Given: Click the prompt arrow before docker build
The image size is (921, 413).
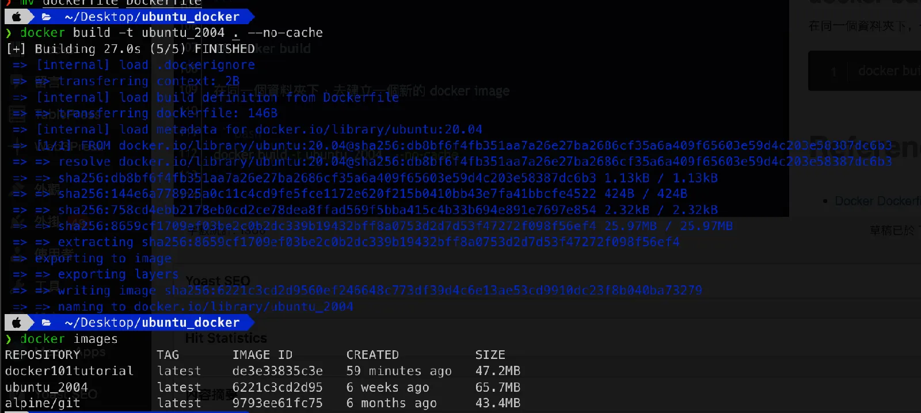Looking at the screenshot, I should (x=9, y=33).
